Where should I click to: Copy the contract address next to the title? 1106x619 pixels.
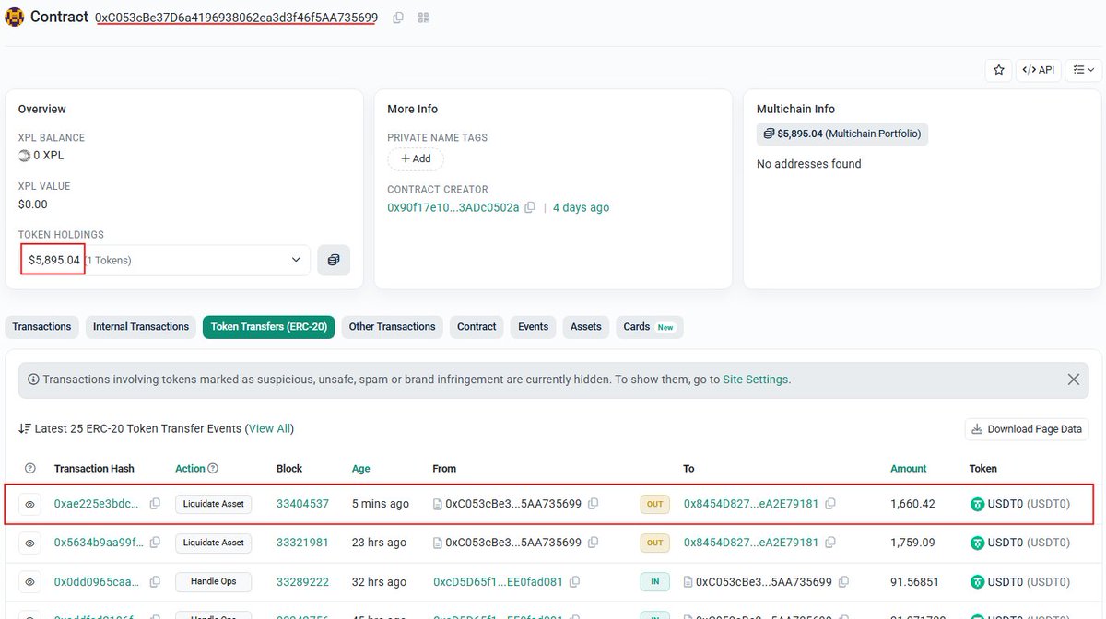click(398, 18)
